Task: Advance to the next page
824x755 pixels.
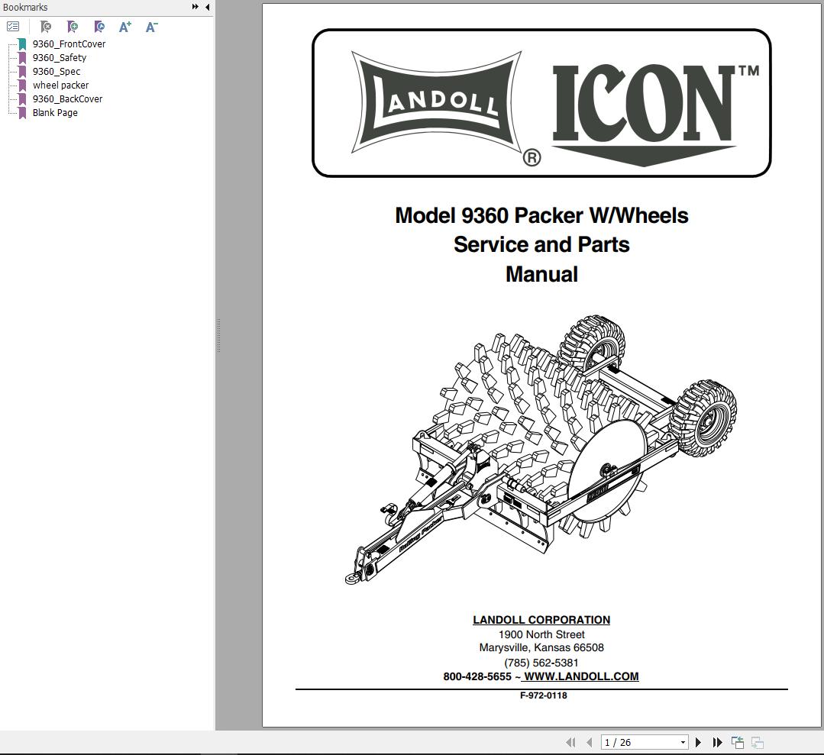Action: coord(698,741)
